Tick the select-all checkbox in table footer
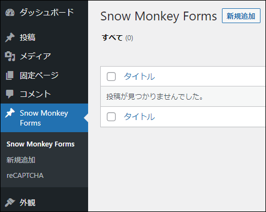The height and width of the screenshot is (212, 266). 111,117
